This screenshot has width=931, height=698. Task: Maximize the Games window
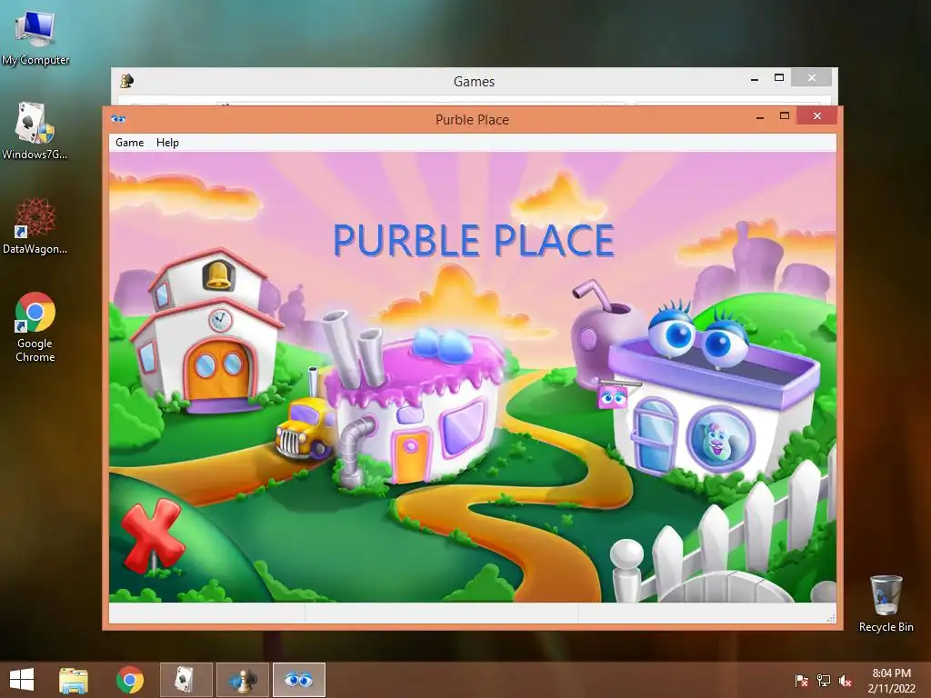click(x=779, y=78)
